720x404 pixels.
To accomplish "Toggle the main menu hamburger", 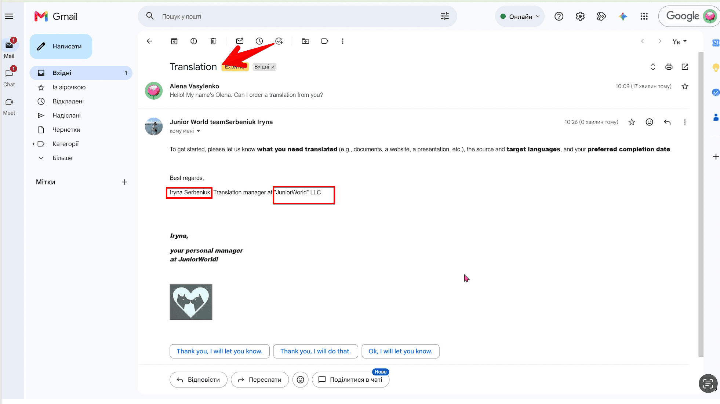I will 9,16.
